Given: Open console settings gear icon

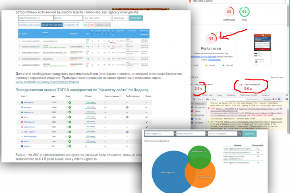Looking at the screenshot, I should (287, 99).
